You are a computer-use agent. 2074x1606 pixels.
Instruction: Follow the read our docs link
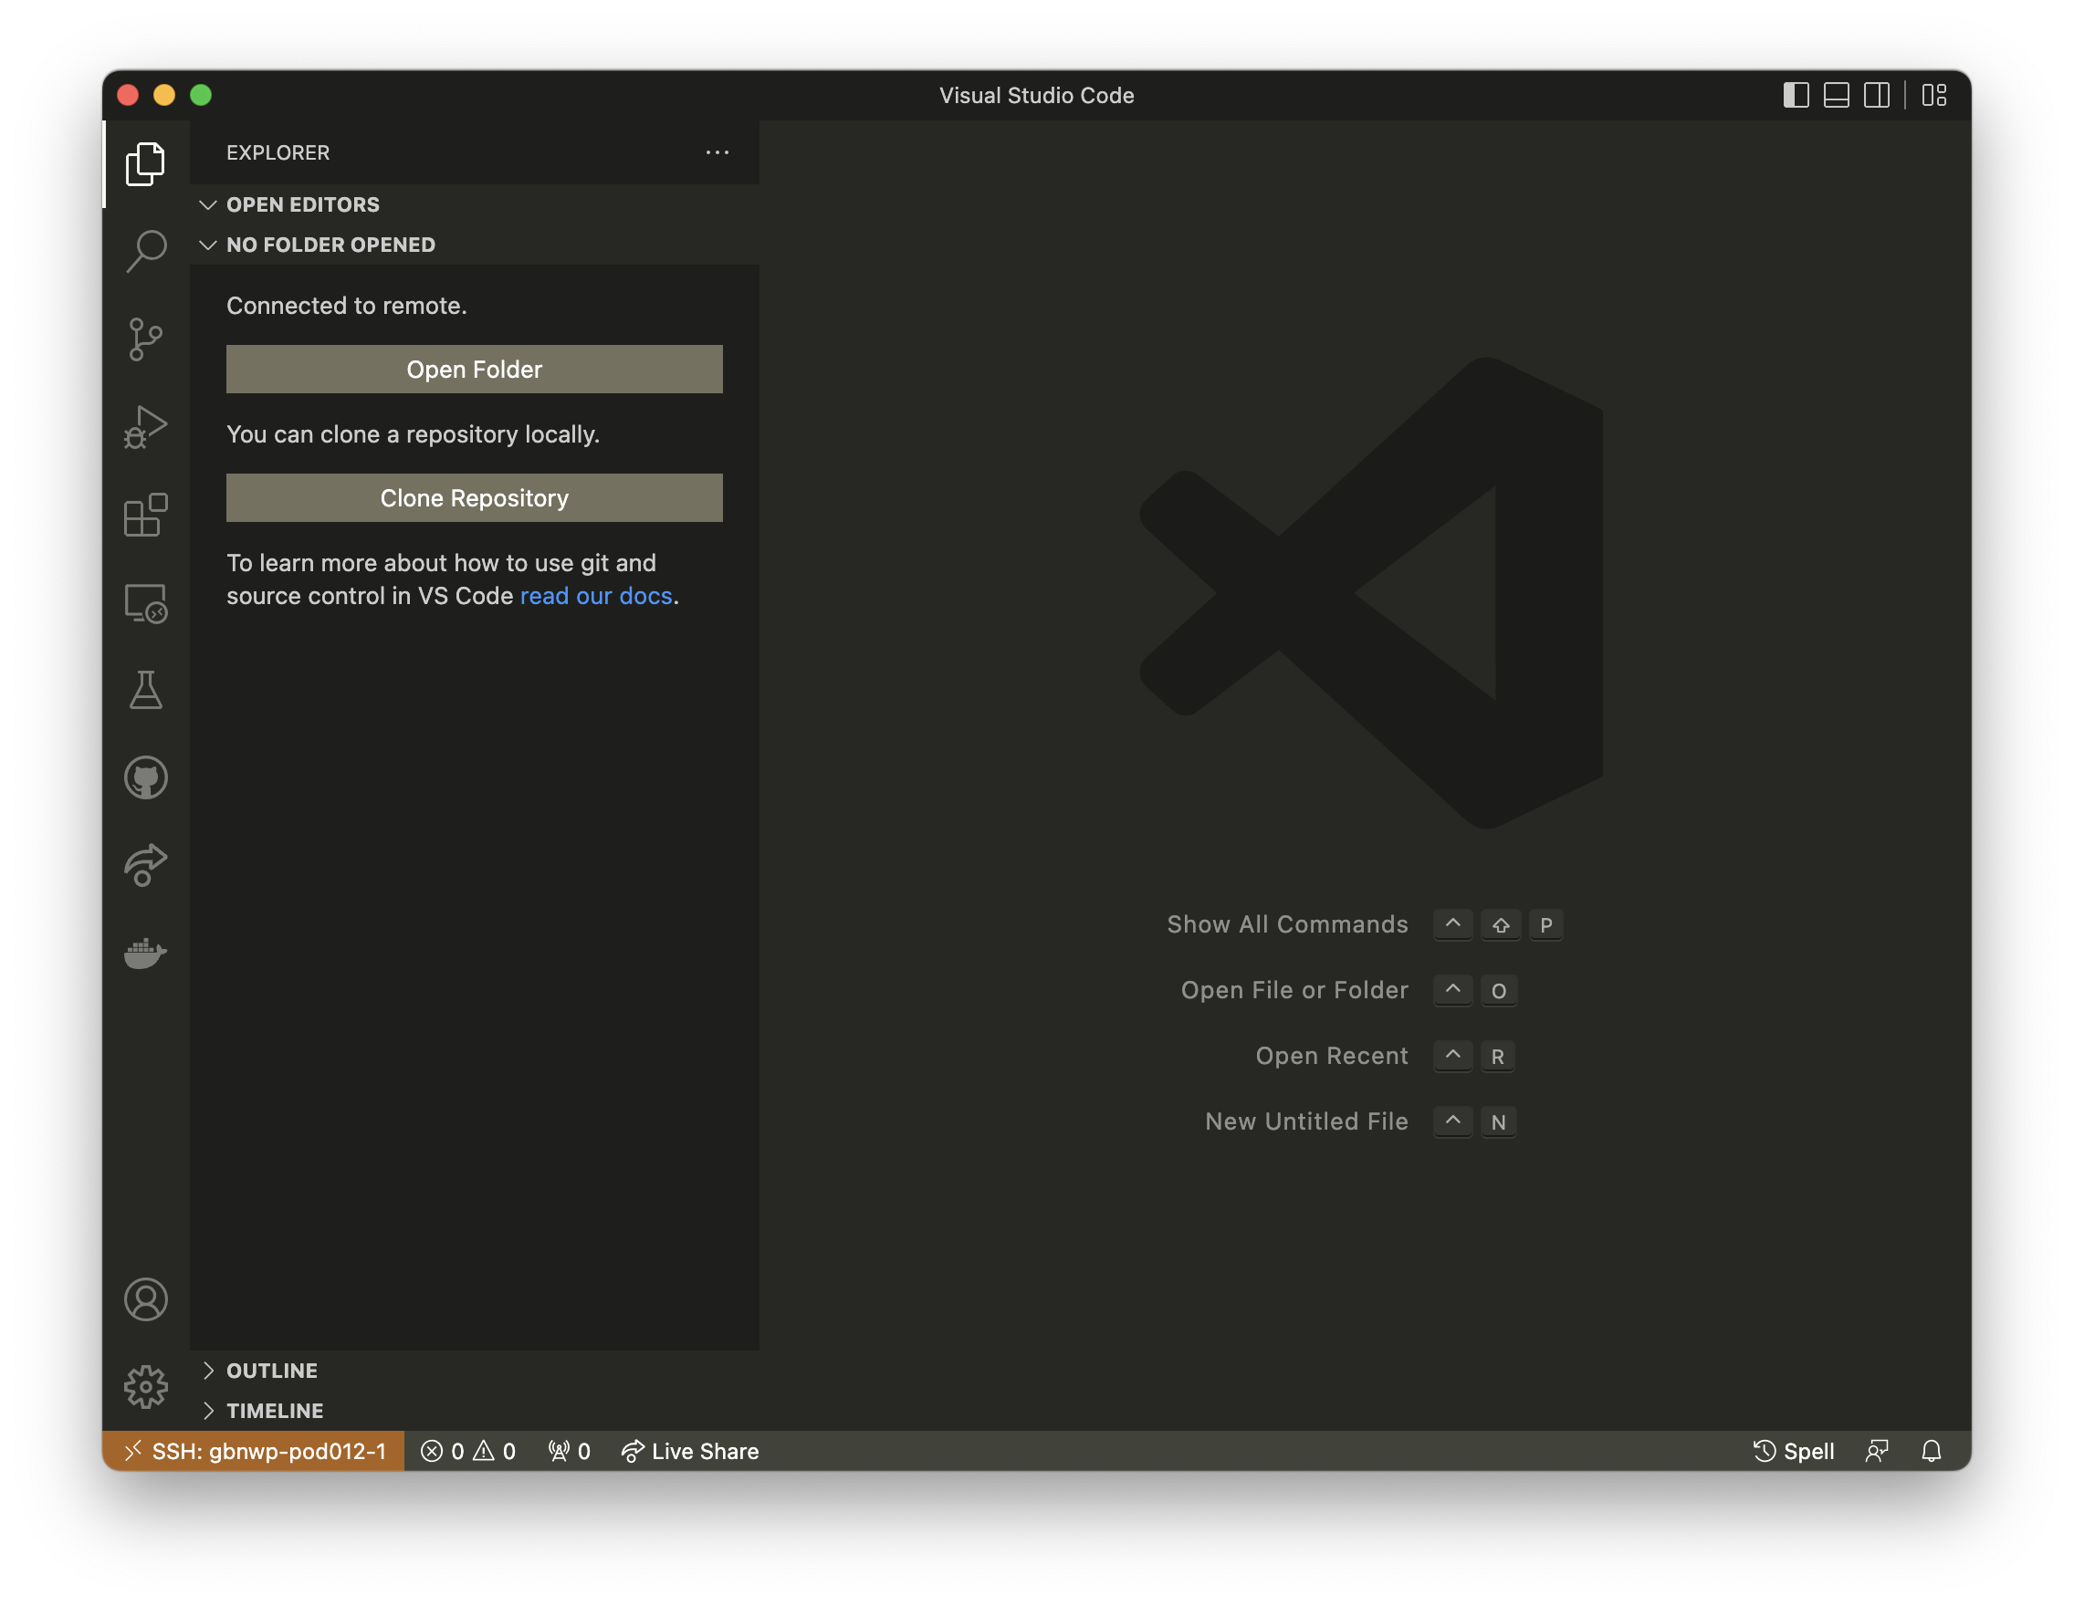595,595
